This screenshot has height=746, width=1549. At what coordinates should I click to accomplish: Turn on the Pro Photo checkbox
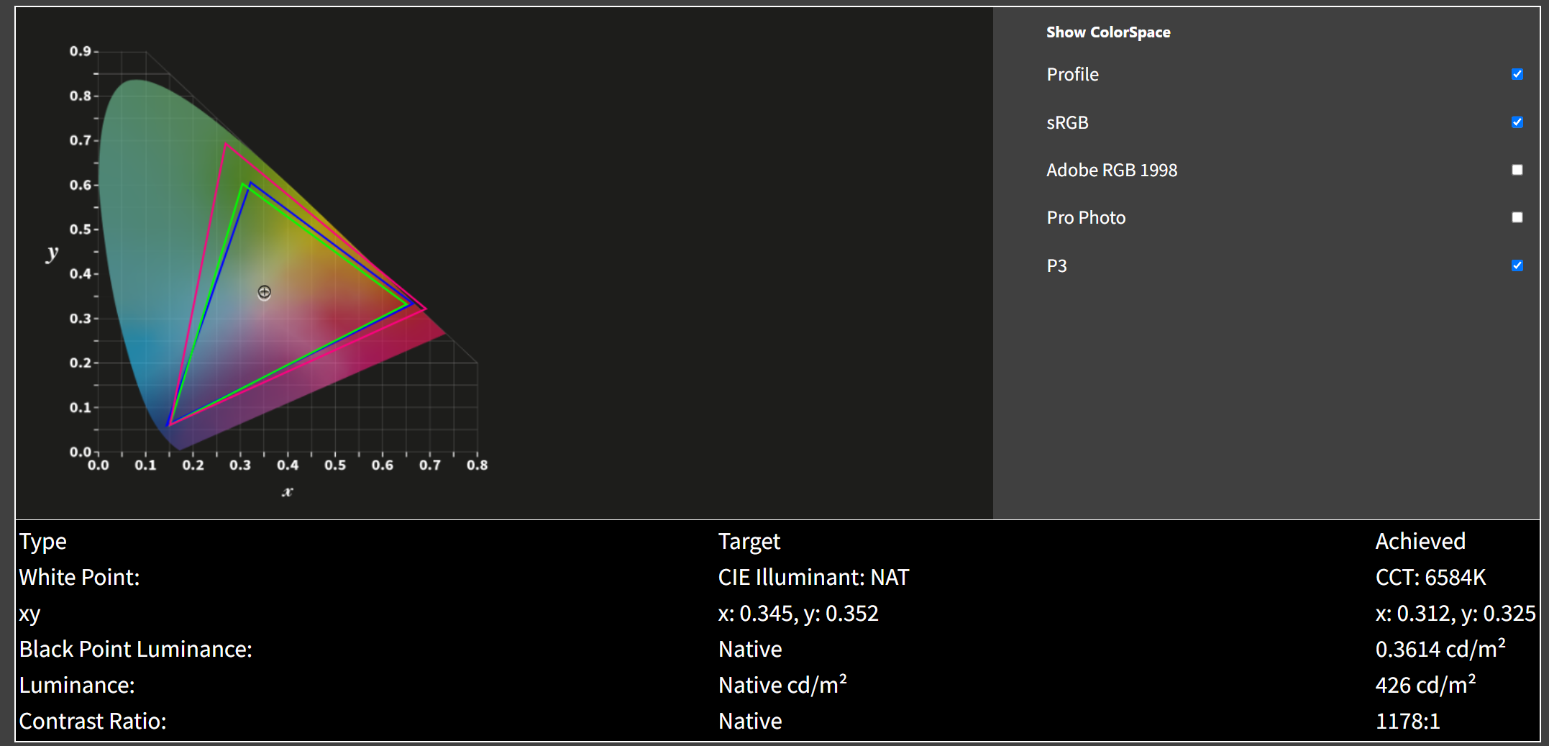(x=1517, y=217)
